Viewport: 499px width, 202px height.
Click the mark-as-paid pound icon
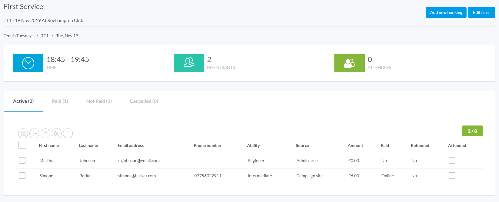pyautogui.click(x=68, y=133)
